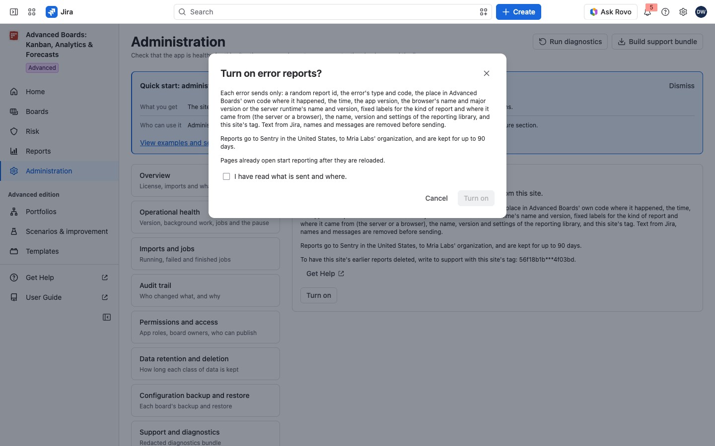The width and height of the screenshot is (715, 446).
Task: Click the Advanced Boards app icon
Action: click(x=14, y=35)
